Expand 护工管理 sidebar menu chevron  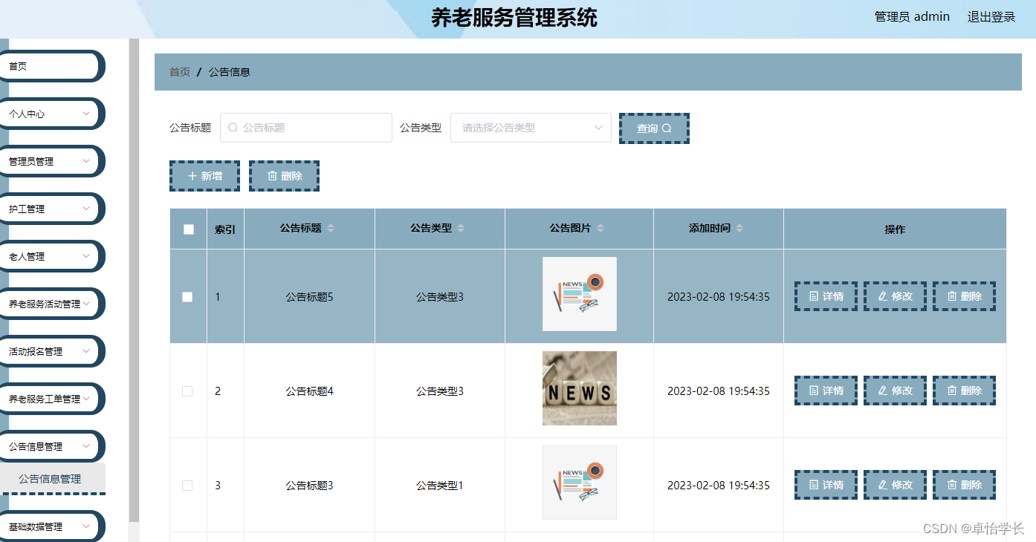pos(86,209)
